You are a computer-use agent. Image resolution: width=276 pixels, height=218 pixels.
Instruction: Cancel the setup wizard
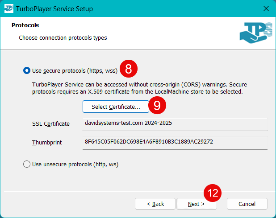(247, 204)
